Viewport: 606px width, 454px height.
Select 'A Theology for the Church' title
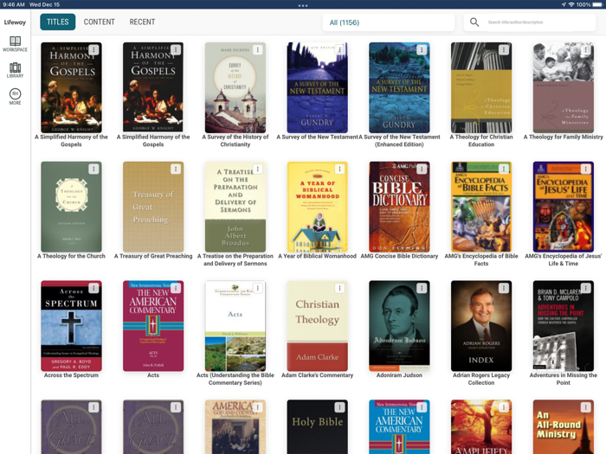[71, 256]
